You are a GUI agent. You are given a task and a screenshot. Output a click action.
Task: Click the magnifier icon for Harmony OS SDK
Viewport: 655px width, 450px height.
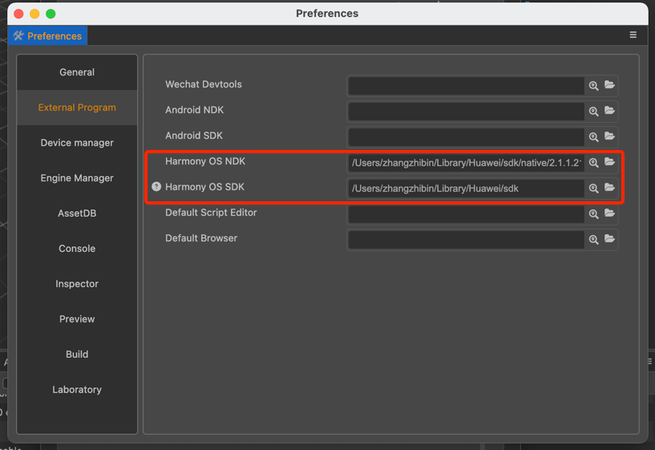tap(593, 189)
